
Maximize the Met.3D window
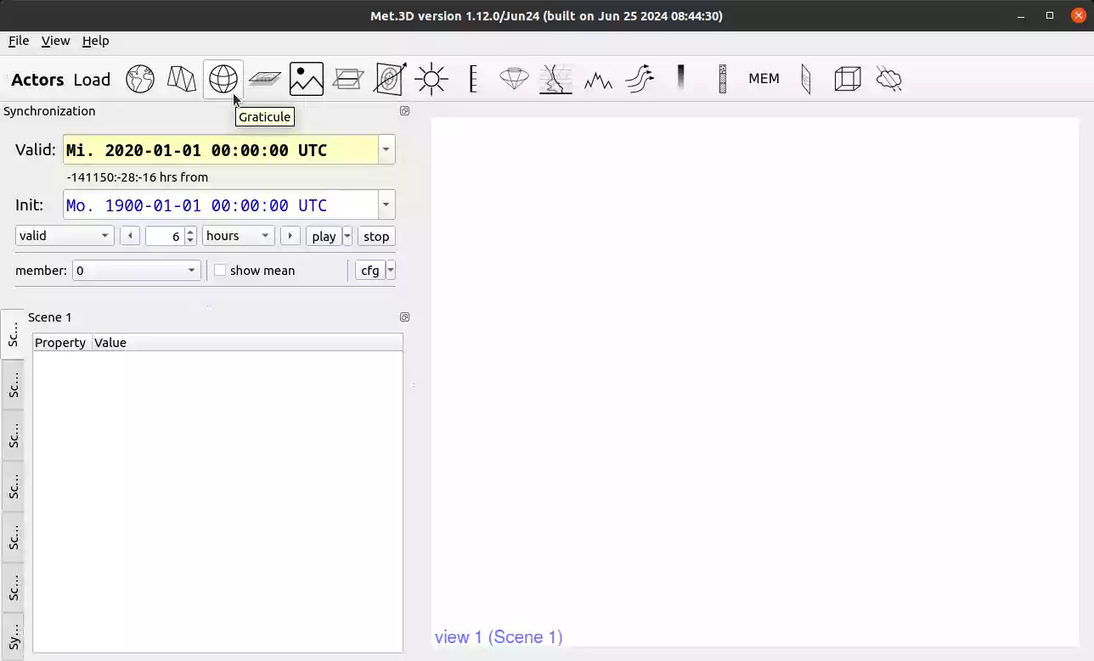pyautogui.click(x=1050, y=15)
